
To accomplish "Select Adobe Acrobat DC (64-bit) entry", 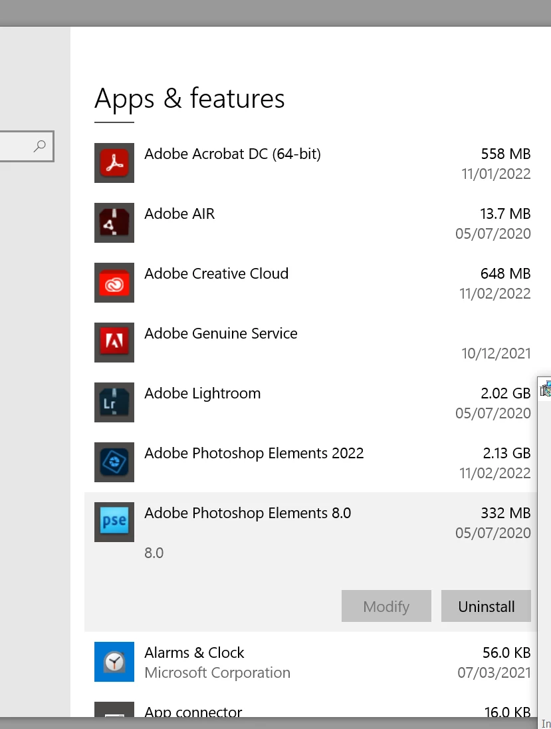I will (x=311, y=163).
